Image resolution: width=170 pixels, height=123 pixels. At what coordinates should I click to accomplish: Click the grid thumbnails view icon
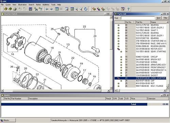coord(57,9)
